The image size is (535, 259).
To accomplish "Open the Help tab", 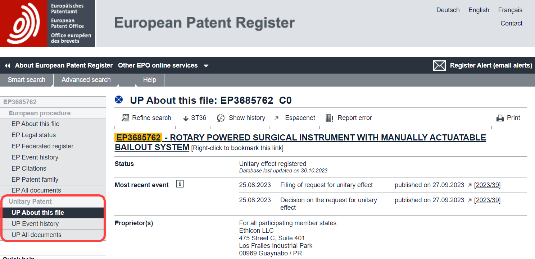I will point(149,80).
